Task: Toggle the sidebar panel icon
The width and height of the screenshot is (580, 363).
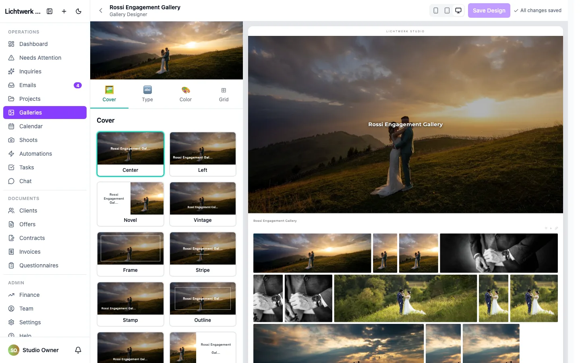Action: click(x=50, y=11)
